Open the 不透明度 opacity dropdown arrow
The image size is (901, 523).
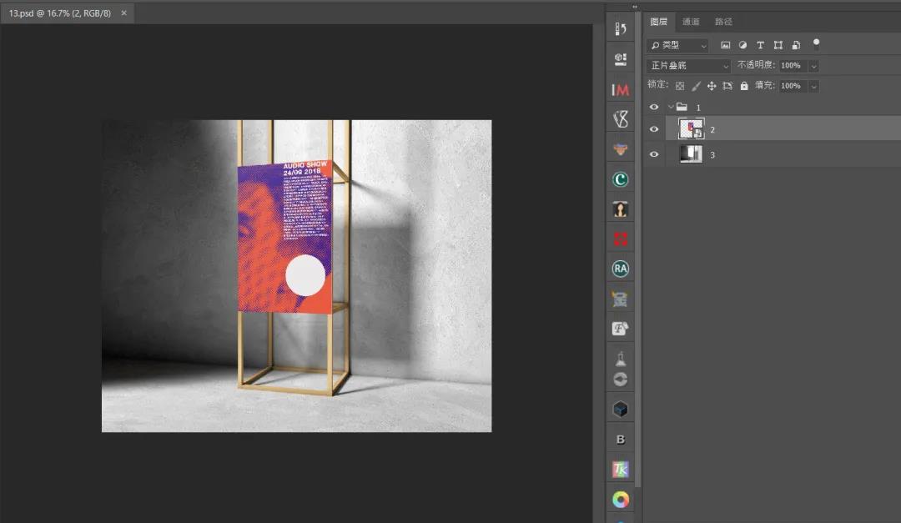click(x=813, y=66)
